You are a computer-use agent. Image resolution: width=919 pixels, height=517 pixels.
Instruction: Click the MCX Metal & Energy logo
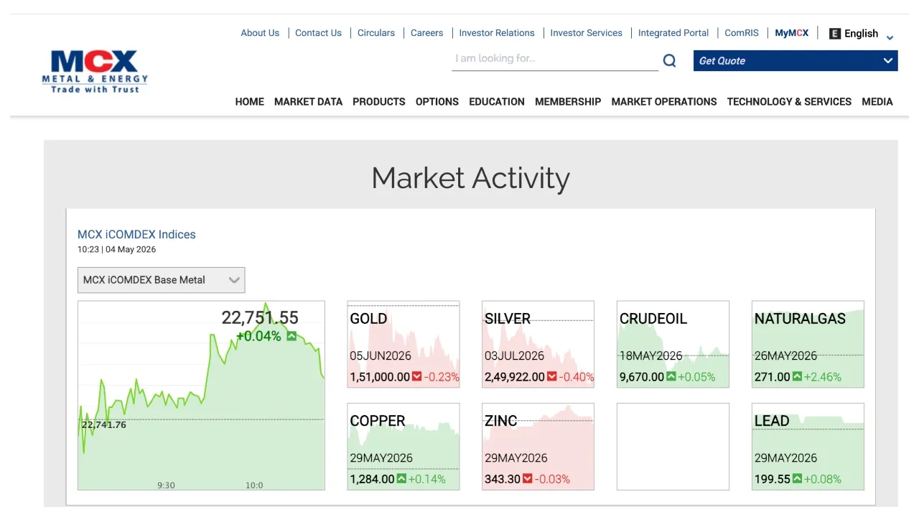click(x=95, y=71)
